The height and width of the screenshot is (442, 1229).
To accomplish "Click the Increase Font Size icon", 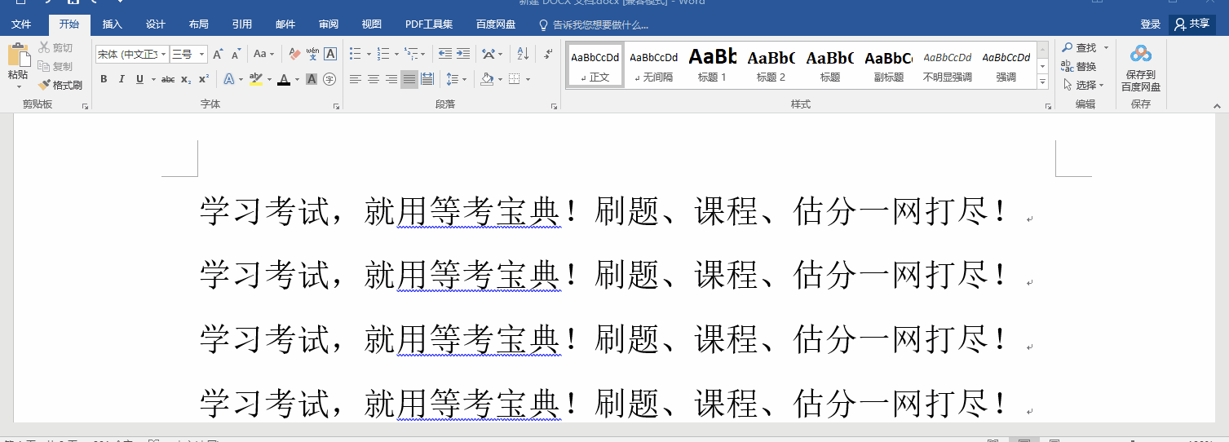I will [218, 54].
